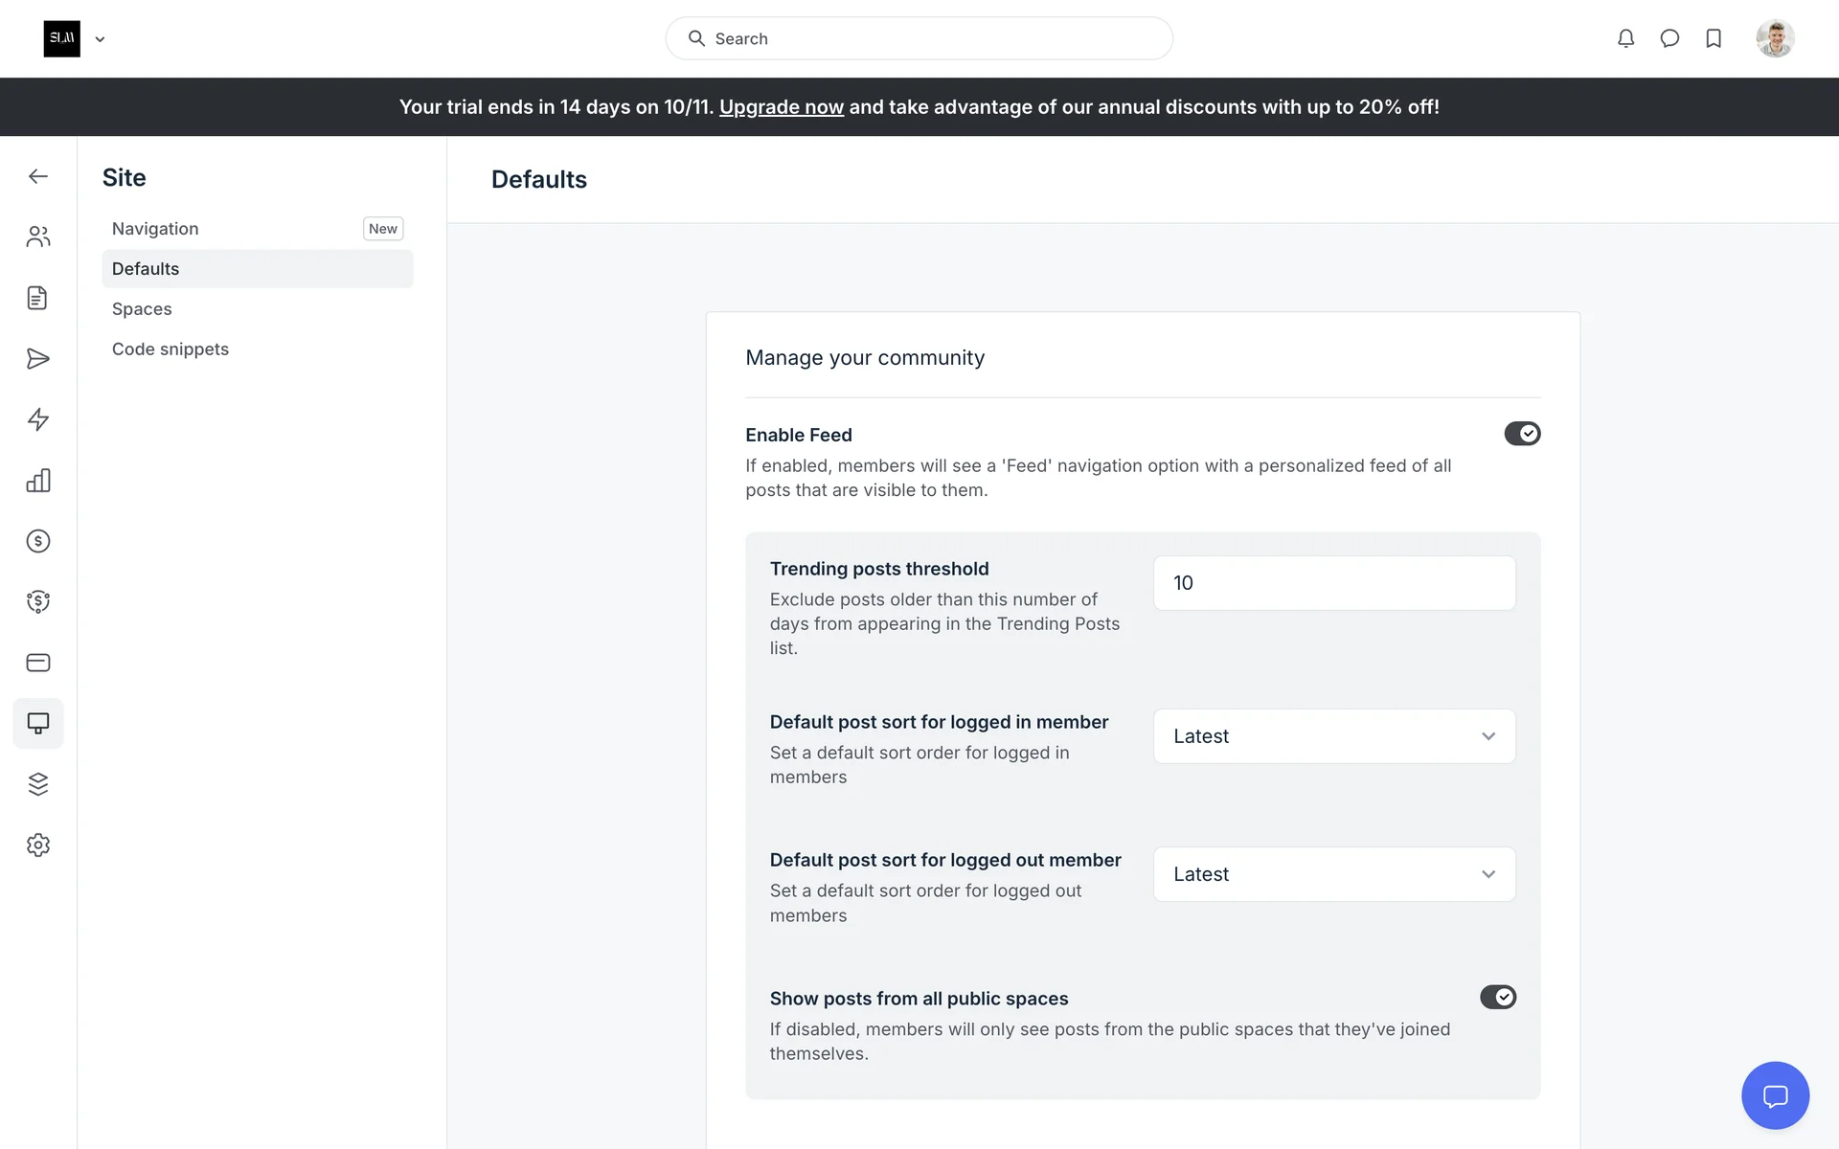Click the Upgrade now link

[781, 107]
